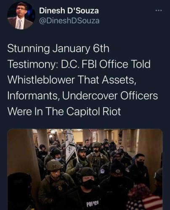This screenshot has height=210, width=170.
Task: Tap the statue in photo's upper right
Action: pyautogui.click(x=120, y=134)
